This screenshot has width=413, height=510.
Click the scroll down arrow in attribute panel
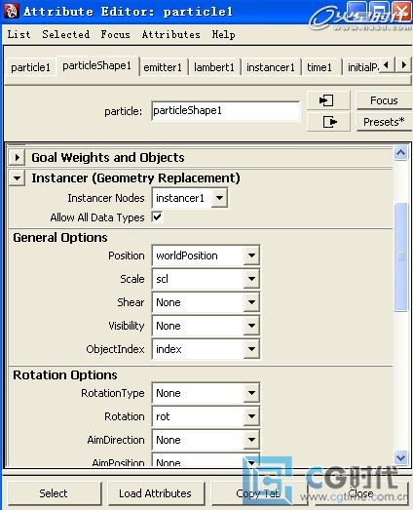(400, 457)
